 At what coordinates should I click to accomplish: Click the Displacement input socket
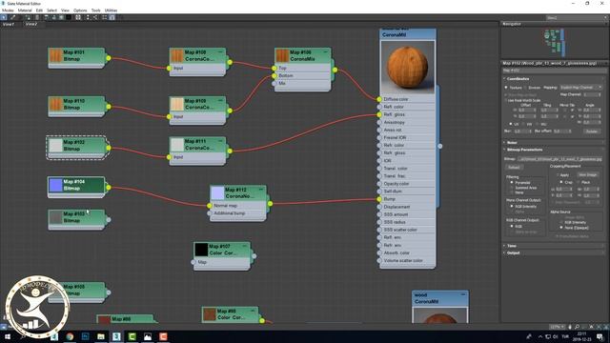(x=379, y=207)
